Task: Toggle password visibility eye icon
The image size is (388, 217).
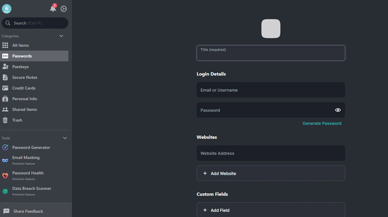Action: pos(338,110)
